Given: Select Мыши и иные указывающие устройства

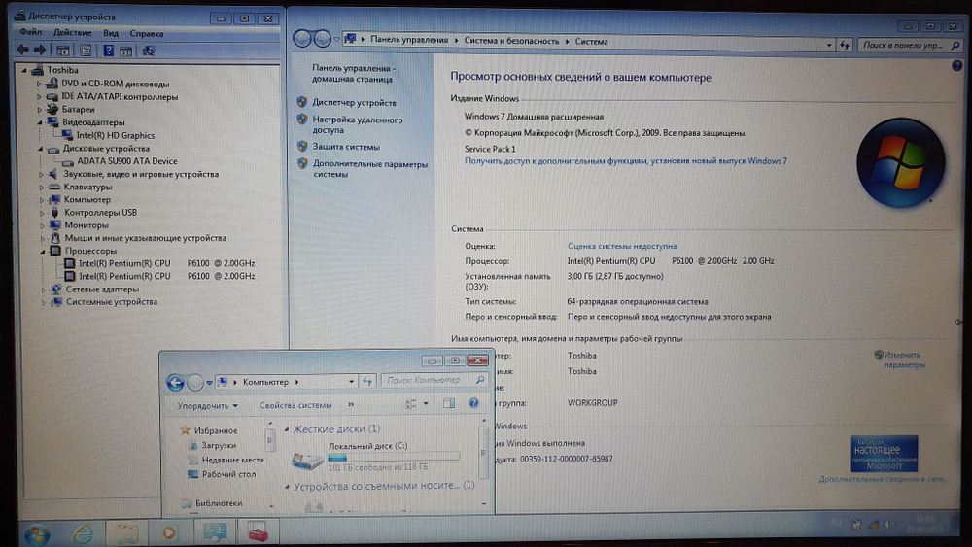Looking at the screenshot, I should click(x=145, y=238).
